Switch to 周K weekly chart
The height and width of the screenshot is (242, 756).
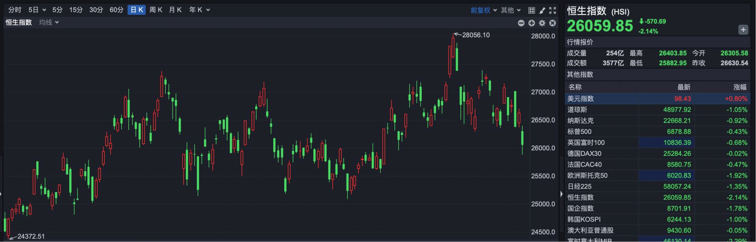click(156, 10)
